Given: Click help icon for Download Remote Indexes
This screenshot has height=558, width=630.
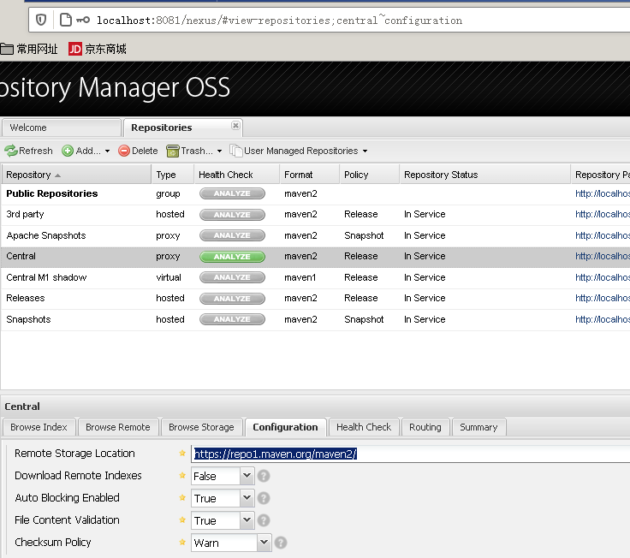Looking at the screenshot, I should pos(264,476).
